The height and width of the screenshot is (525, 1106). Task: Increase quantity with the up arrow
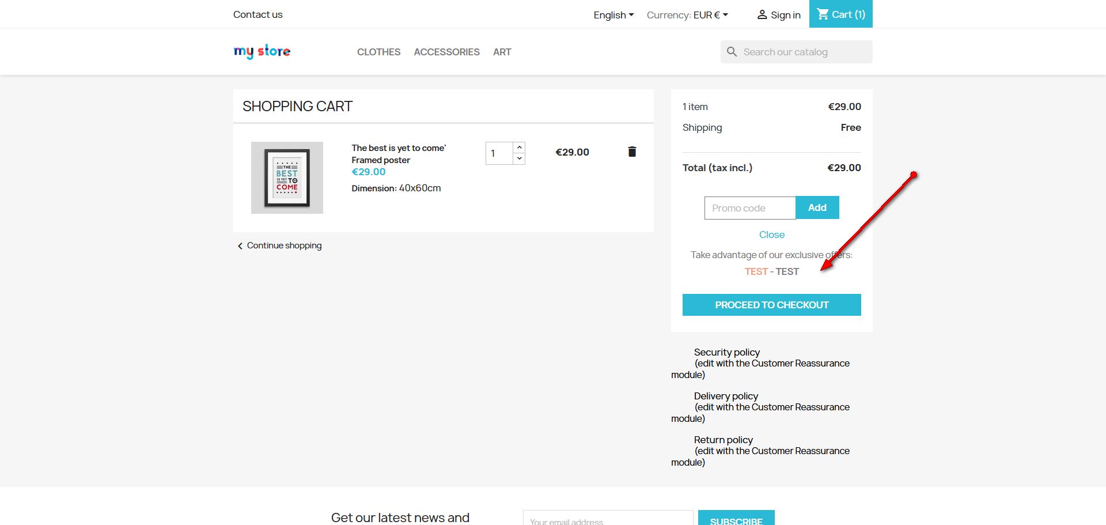coord(519,148)
